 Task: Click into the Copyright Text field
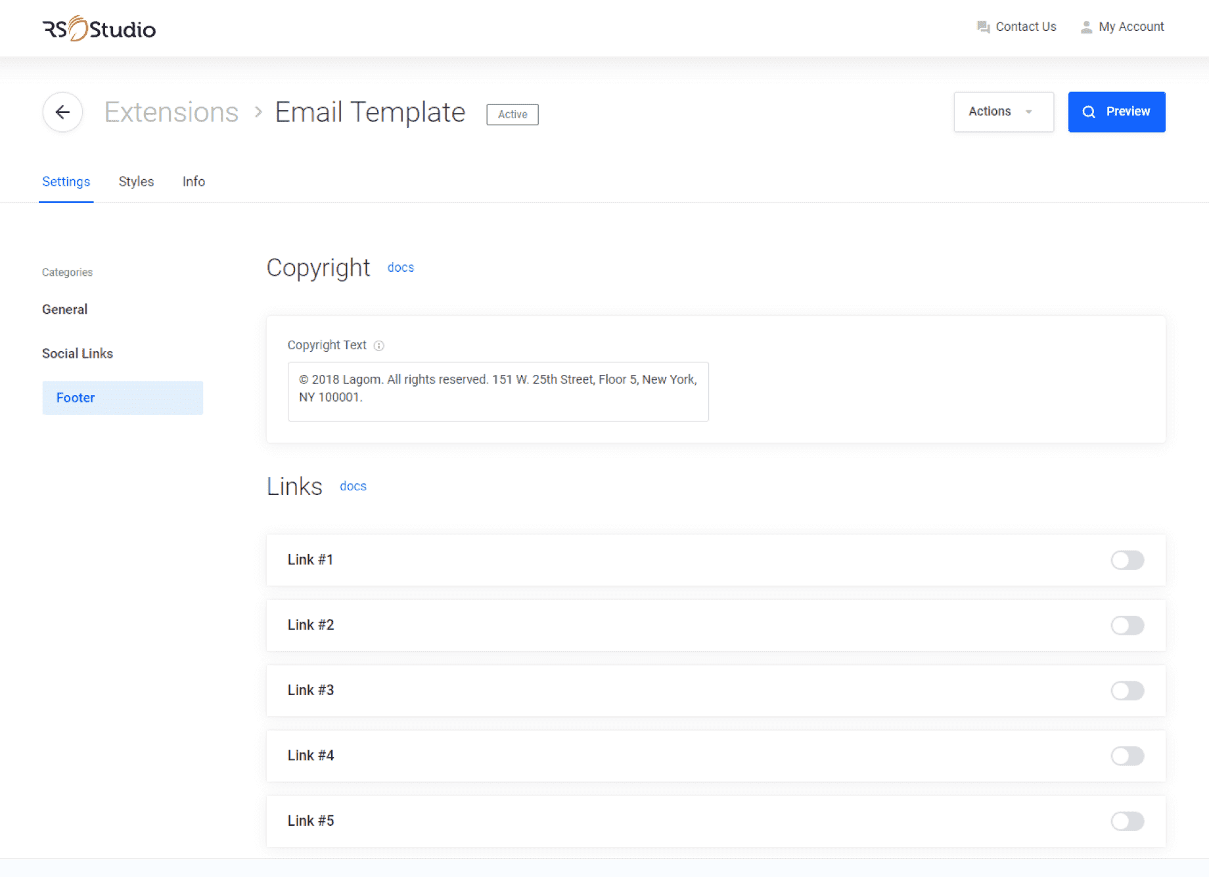497,391
